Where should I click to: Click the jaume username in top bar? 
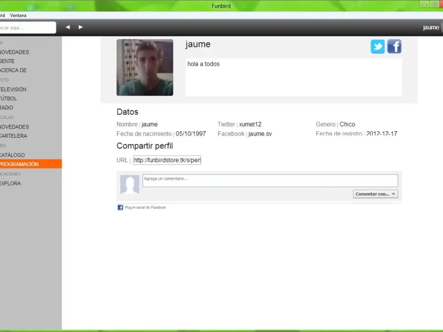click(431, 27)
